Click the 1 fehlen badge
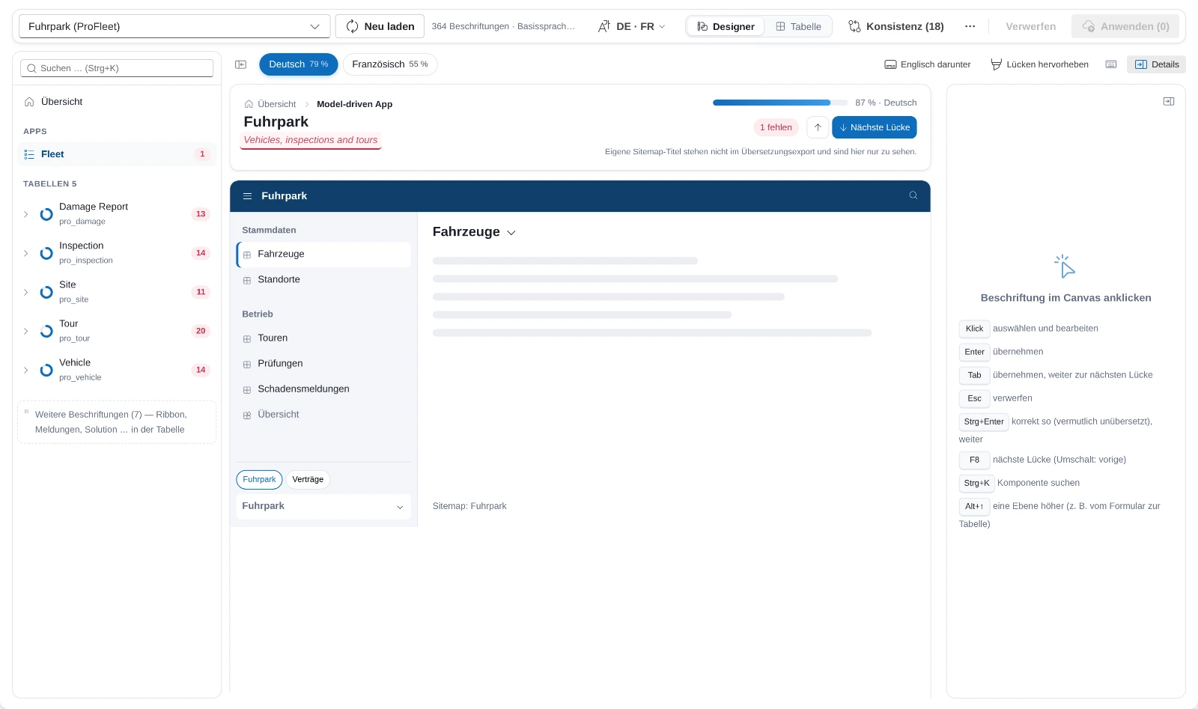 tap(776, 127)
